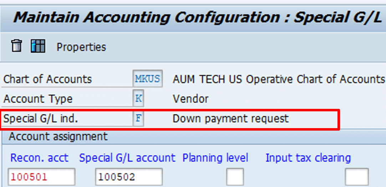Open the grid table view icon
Viewport: 386px width, 187px height.
pos(38,46)
